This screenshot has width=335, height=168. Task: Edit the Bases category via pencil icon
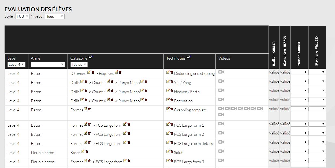(x=83, y=152)
